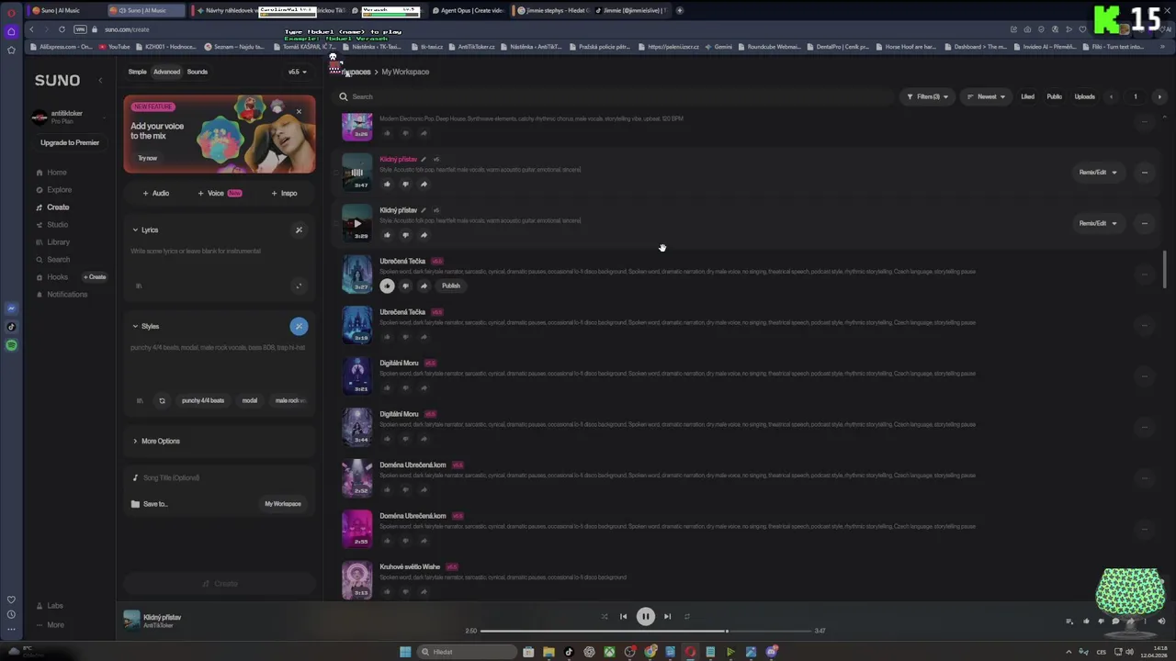Switch to Sounds mode tab
Image resolution: width=1176 pixels, height=661 pixels.
click(198, 72)
